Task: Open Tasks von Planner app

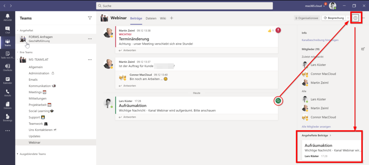Action: [x=8, y=55]
